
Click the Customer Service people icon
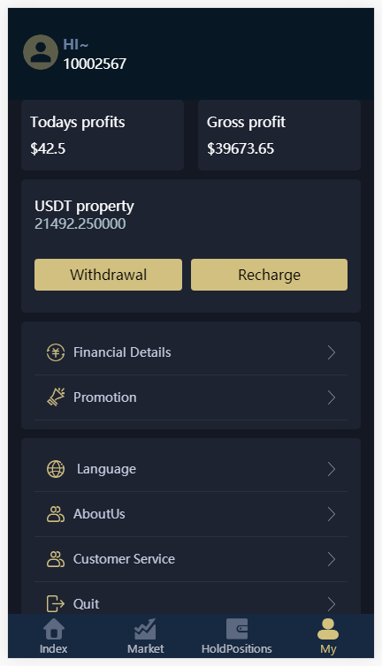tap(56, 559)
